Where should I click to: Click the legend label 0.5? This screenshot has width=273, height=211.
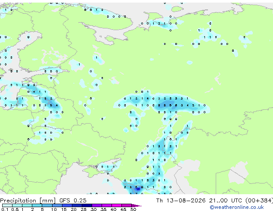(15, 209)
